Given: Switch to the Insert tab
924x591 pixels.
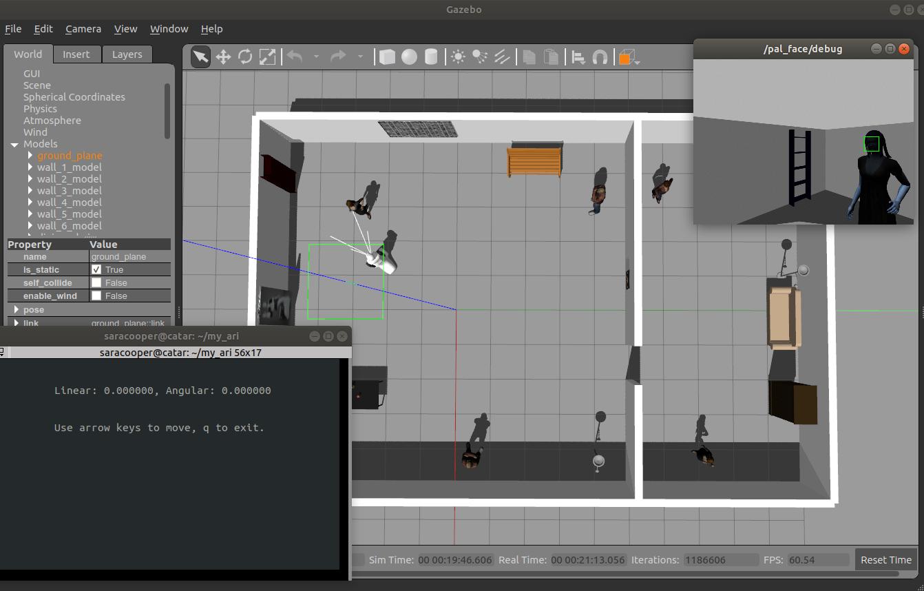Looking at the screenshot, I should pos(76,54).
